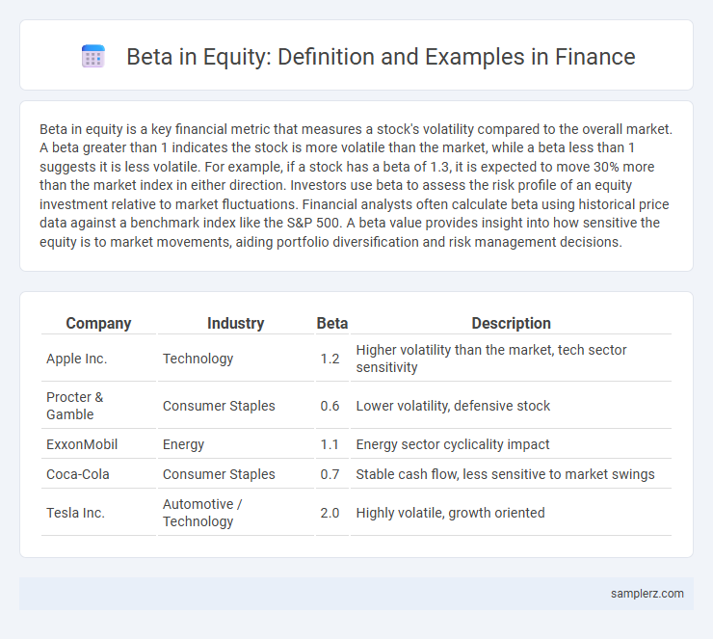Click the beta value 1.1

(x=330, y=444)
